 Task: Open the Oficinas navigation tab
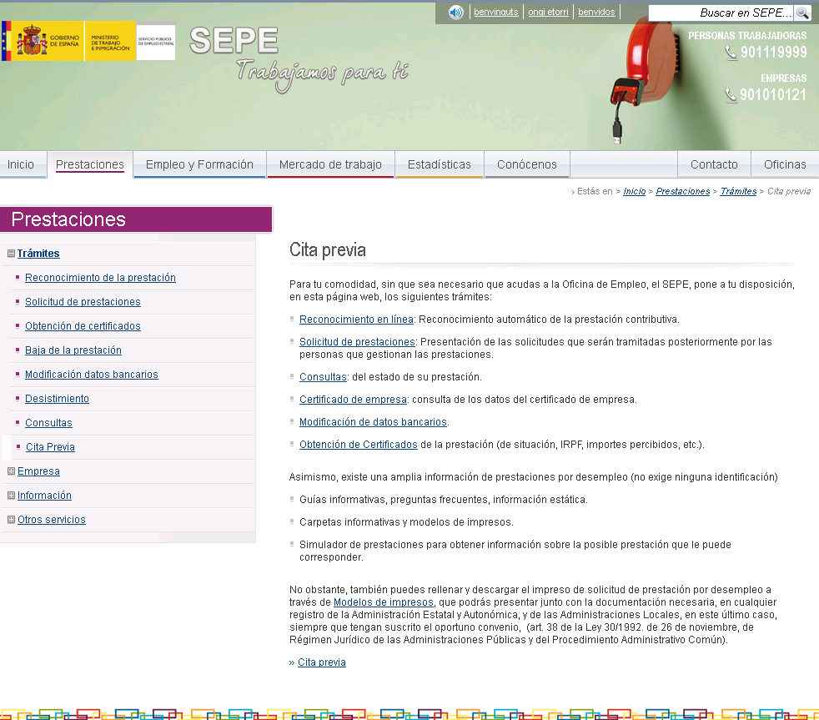(x=785, y=164)
